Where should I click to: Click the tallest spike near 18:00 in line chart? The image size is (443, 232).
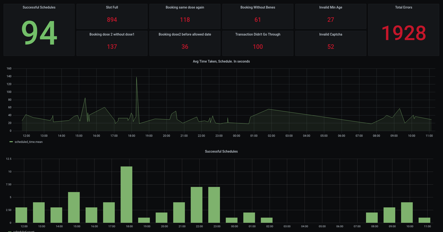[x=137, y=77]
